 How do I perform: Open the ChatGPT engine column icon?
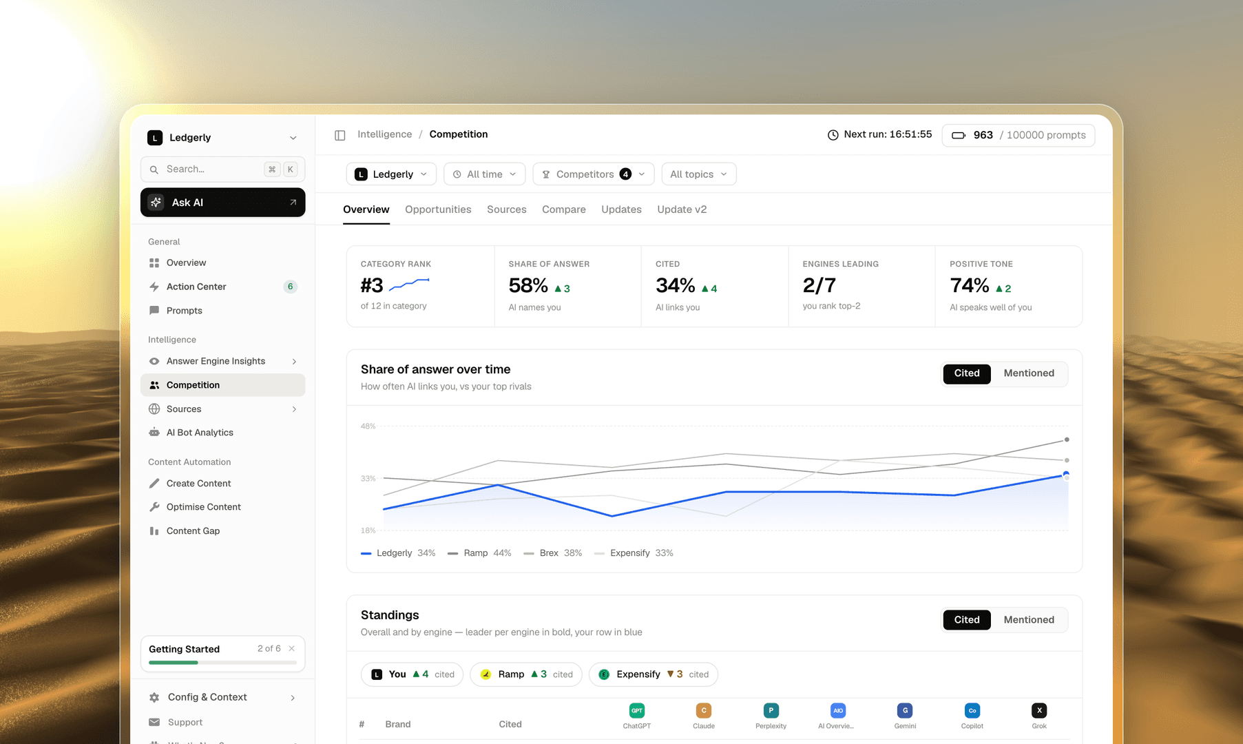[x=636, y=710]
